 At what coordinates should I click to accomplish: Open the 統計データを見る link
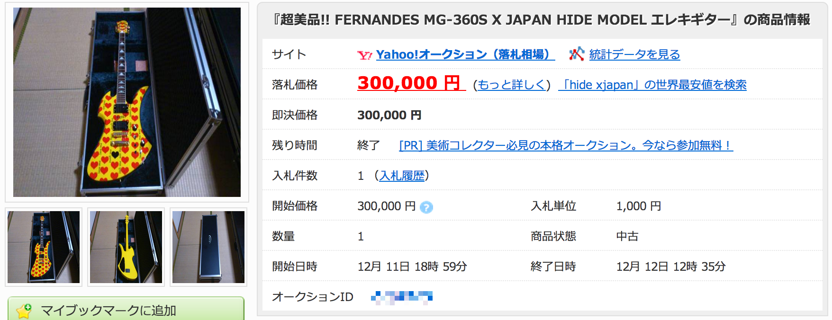click(634, 55)
